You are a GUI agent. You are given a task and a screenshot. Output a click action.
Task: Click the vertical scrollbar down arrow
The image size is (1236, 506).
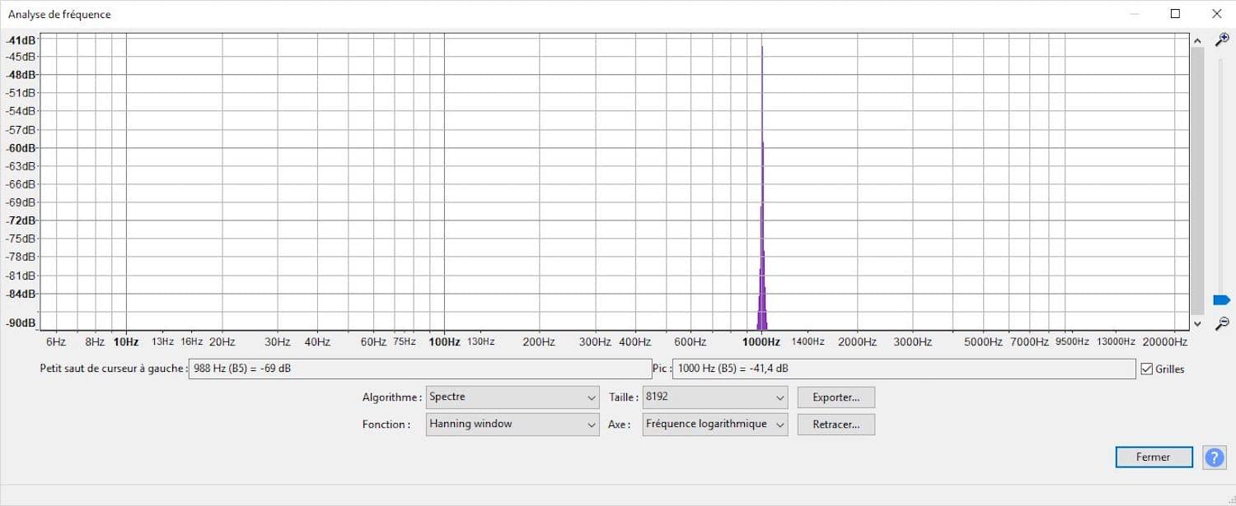1197,323
